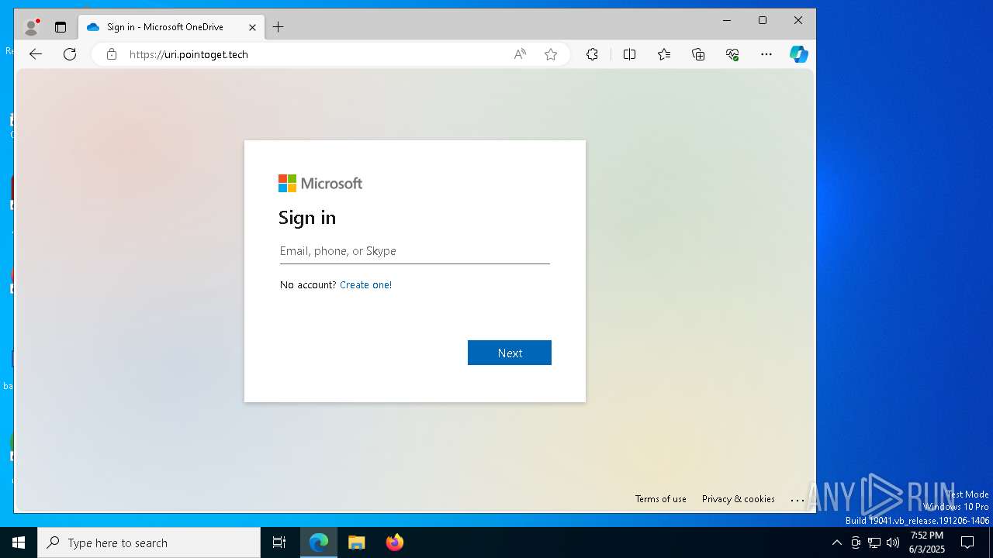Viewport: 993px width, 558px height.
Task: Open browser profile avatar
Action: click(x=31, y=27)
